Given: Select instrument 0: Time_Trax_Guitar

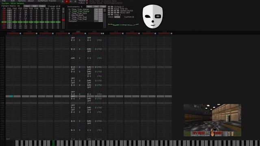Looking at the screenshot, I should click(79, 9).
